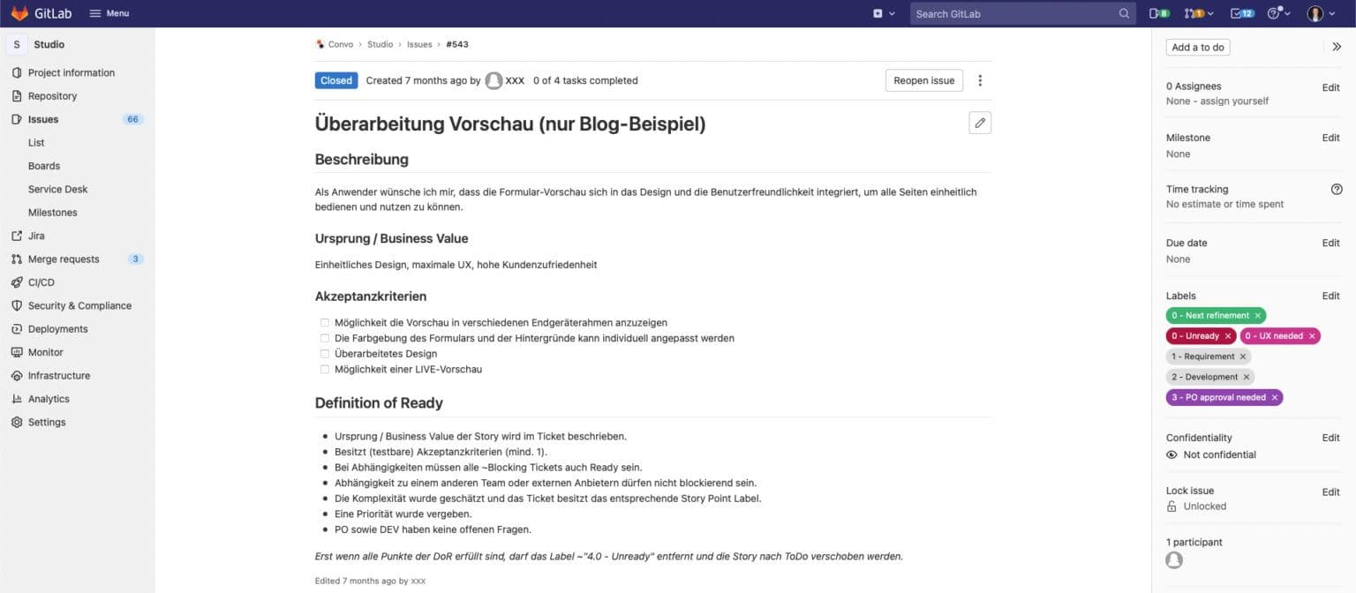Open the Help question mark dropdown

[x=1278, y=13]
